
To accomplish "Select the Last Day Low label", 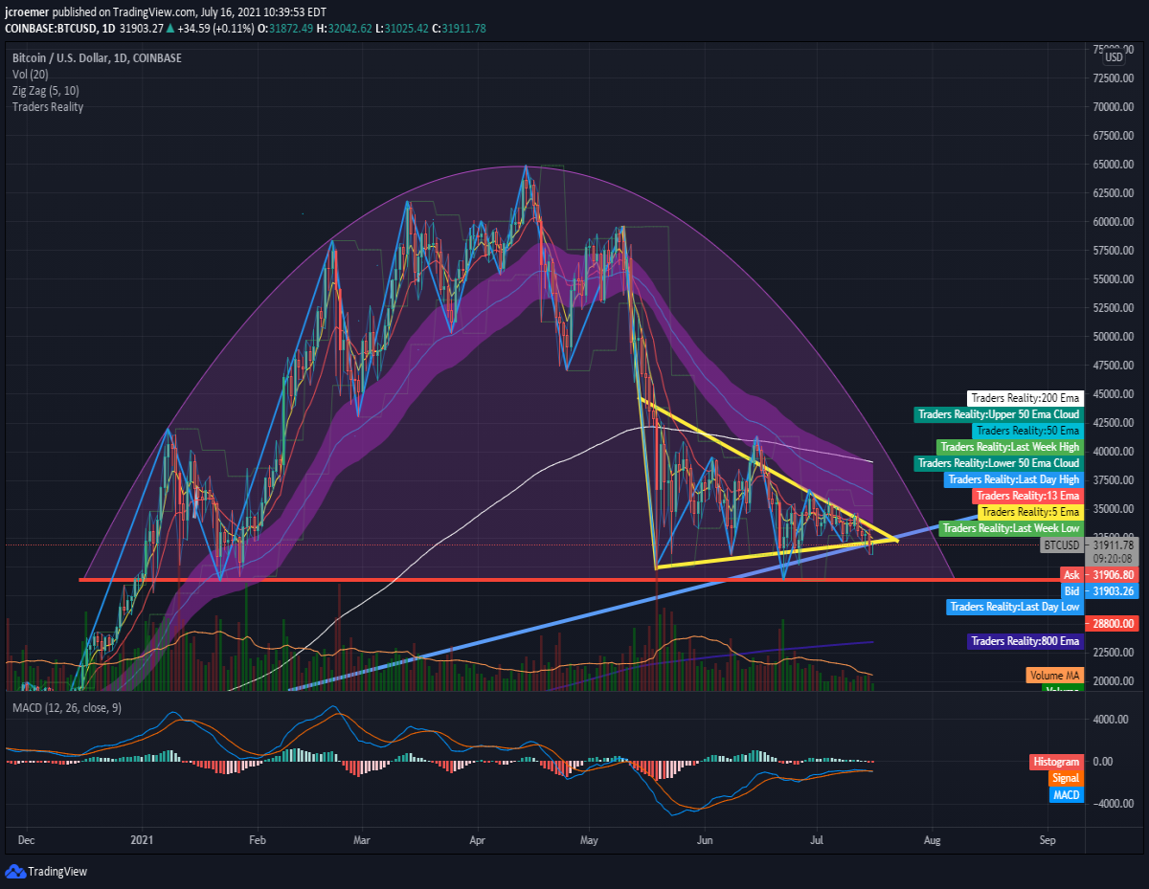I will 1014,608.
